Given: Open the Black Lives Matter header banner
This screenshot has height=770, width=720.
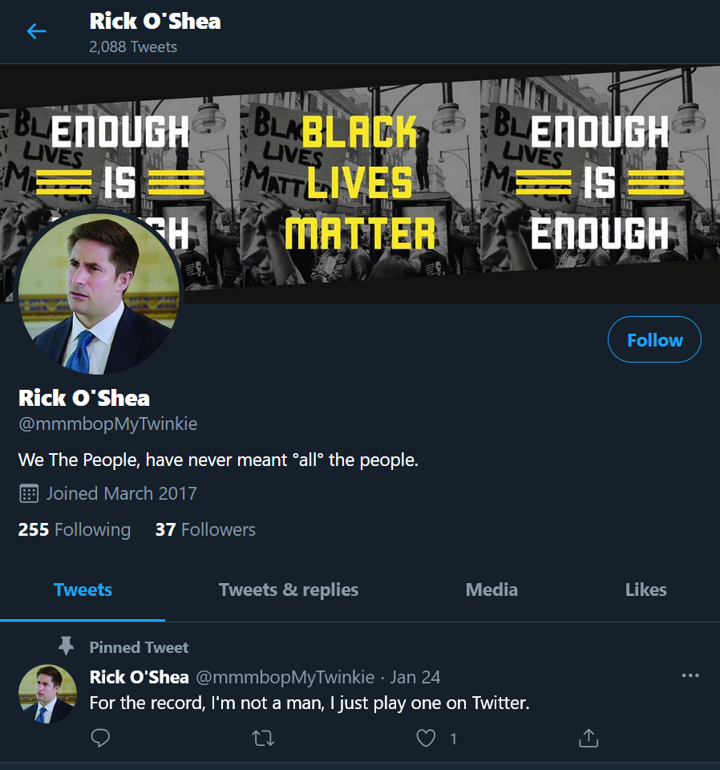Looking at the screenshot, I should click(360, 183).
